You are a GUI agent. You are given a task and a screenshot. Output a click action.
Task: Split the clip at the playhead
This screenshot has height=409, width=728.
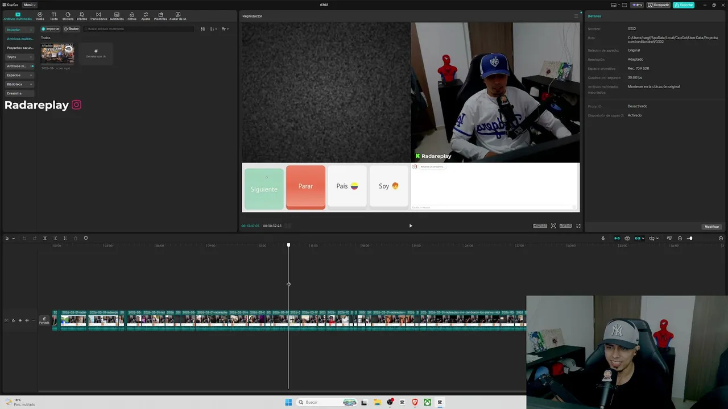click(45, 238)
